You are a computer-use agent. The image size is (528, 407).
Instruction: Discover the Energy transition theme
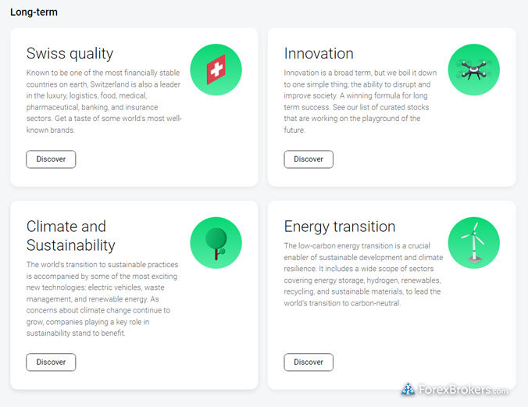[309, 362]
